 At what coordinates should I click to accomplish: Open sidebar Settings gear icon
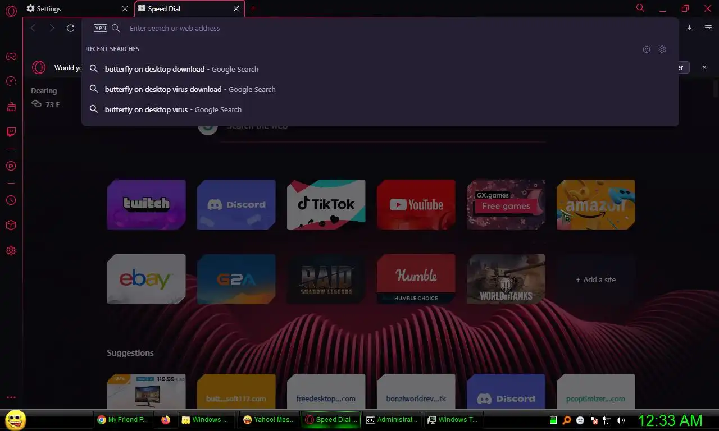(x=11, y=251)
